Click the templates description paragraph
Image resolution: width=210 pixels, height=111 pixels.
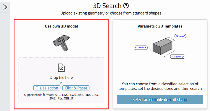tap(160, 86)
